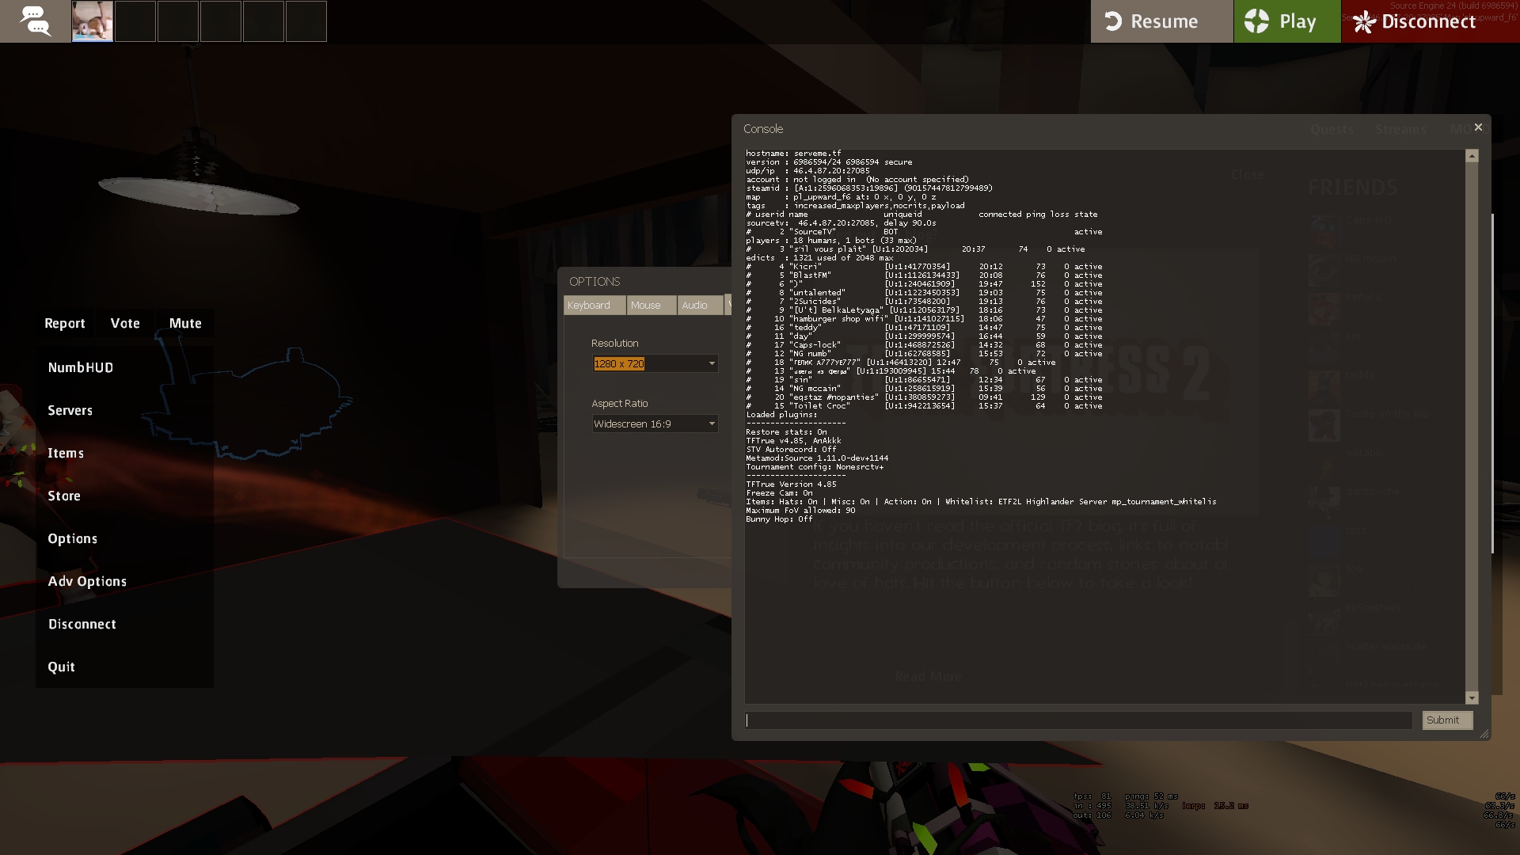Close the Console window
Image resolution: width=1520 pixels, height=855 pixels.
point(1478,127)
